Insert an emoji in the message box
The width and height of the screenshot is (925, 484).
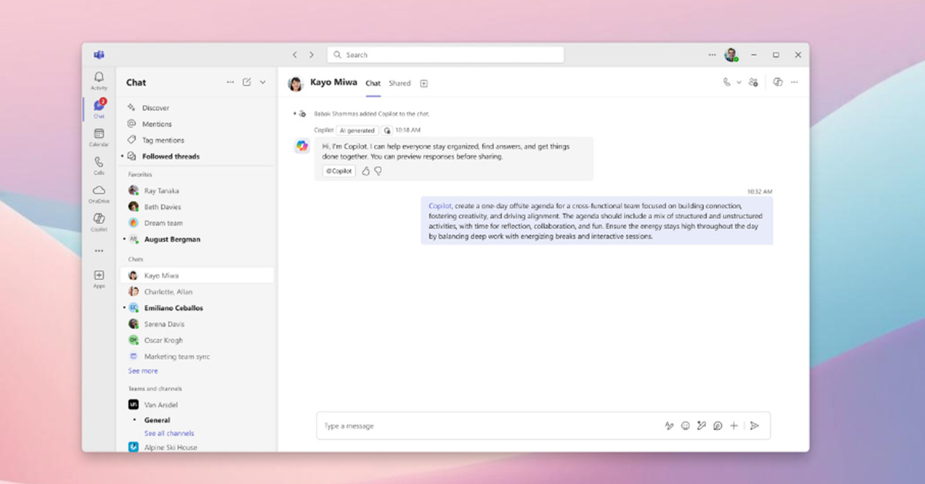(685, 425)
